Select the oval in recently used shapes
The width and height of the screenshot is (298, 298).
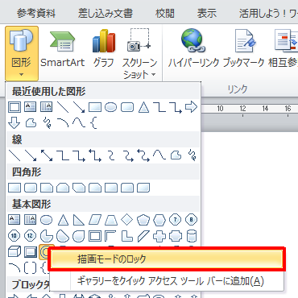click(110, 107)
